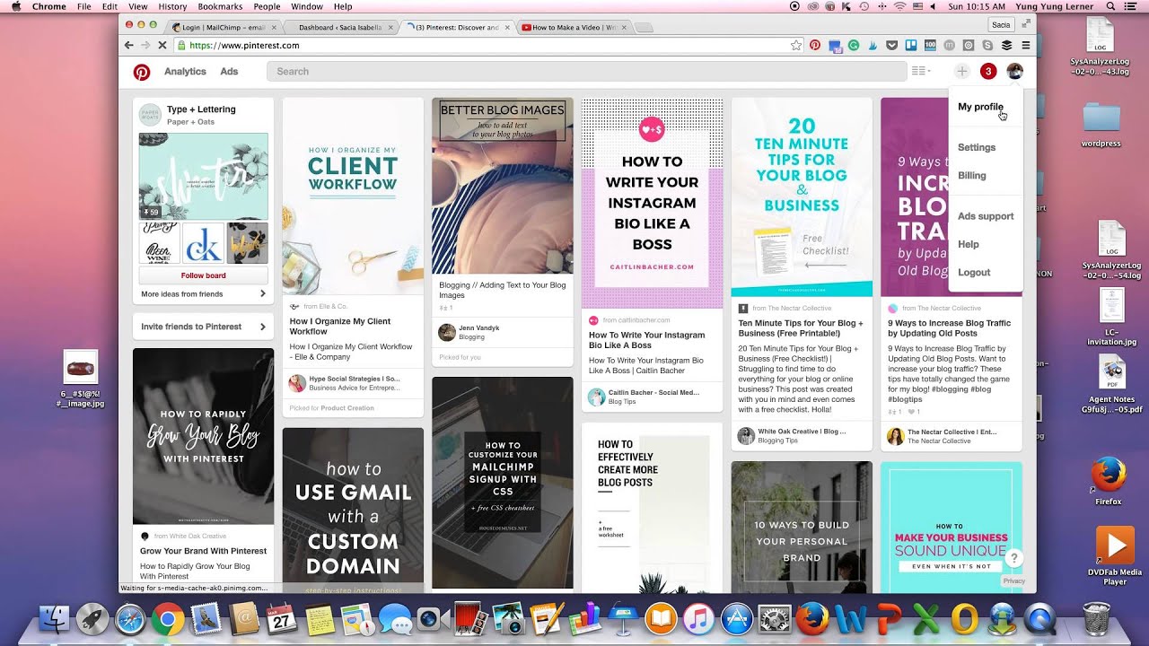The image size is (1149, 646).
Task: Click the Pinterest browser extension icon
Action: [x=815, y=45]
